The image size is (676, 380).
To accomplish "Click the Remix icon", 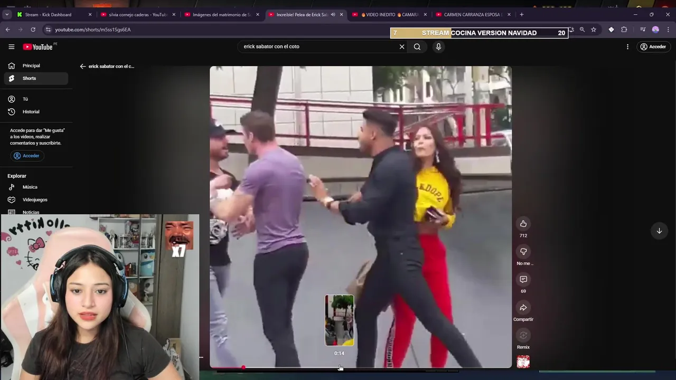I will pos(523,335).
